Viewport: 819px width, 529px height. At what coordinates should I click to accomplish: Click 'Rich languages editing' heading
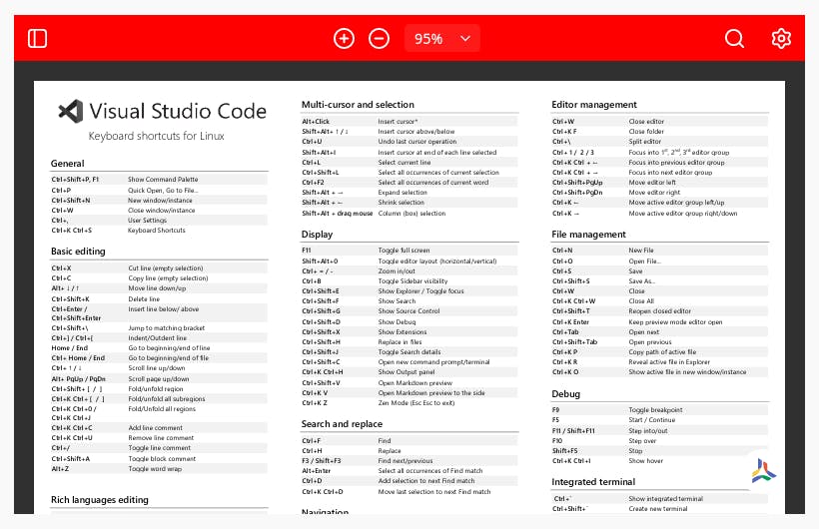pyautogui.click(x=99, y=500)
